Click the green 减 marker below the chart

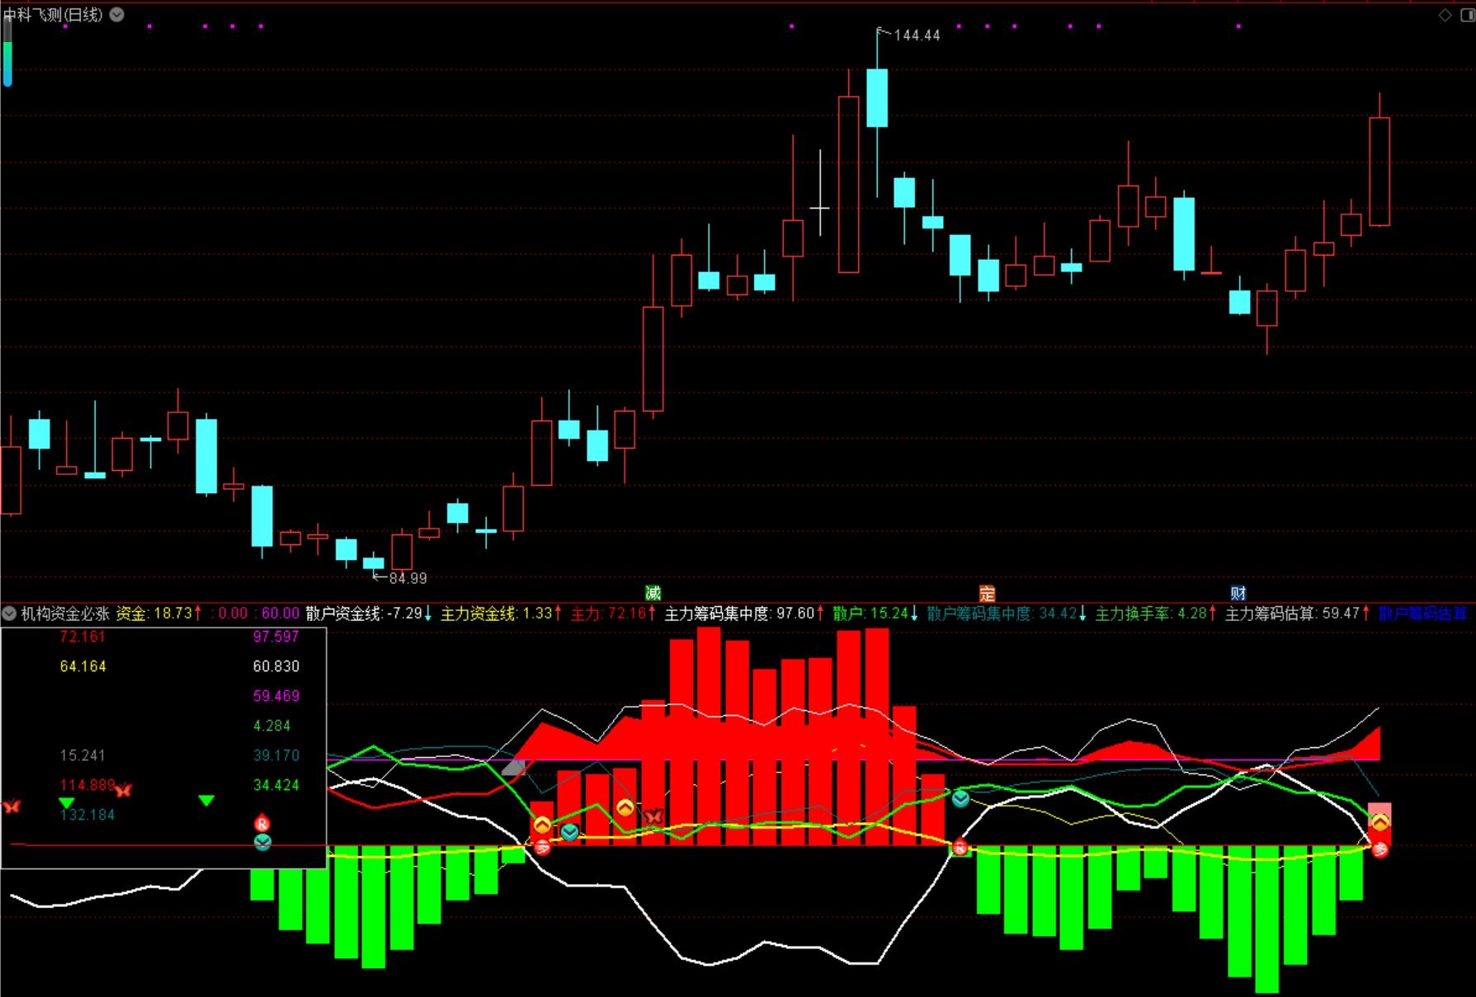click(x=653, y=593)
